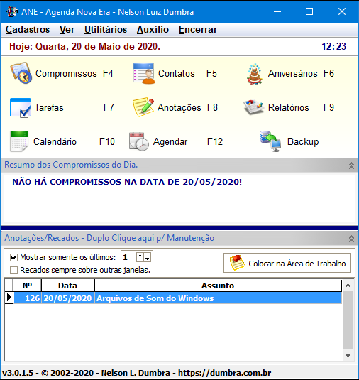This screenshot has height=380, width=359.
Task: Click Colocar na Área de Trabalho button
Action: (287, 263)
